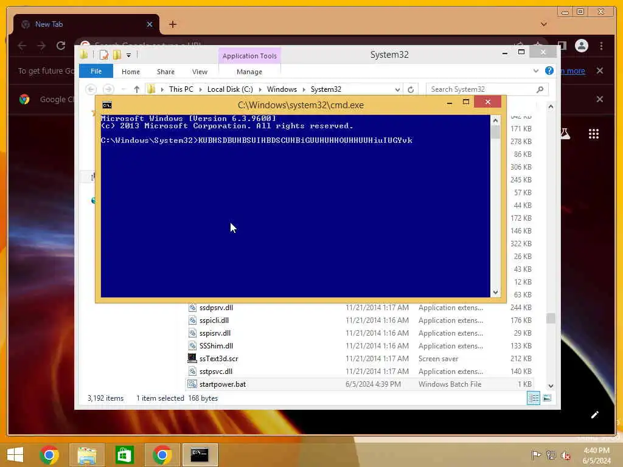Select the startpower.bat file
This screenshot has height=467, width=623.
[359, 384]
